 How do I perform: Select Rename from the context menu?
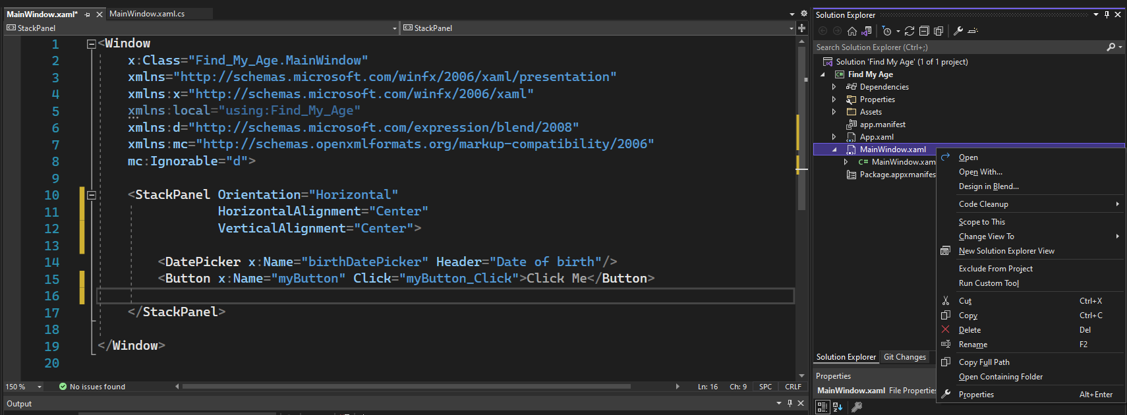(x=973, y=345)
